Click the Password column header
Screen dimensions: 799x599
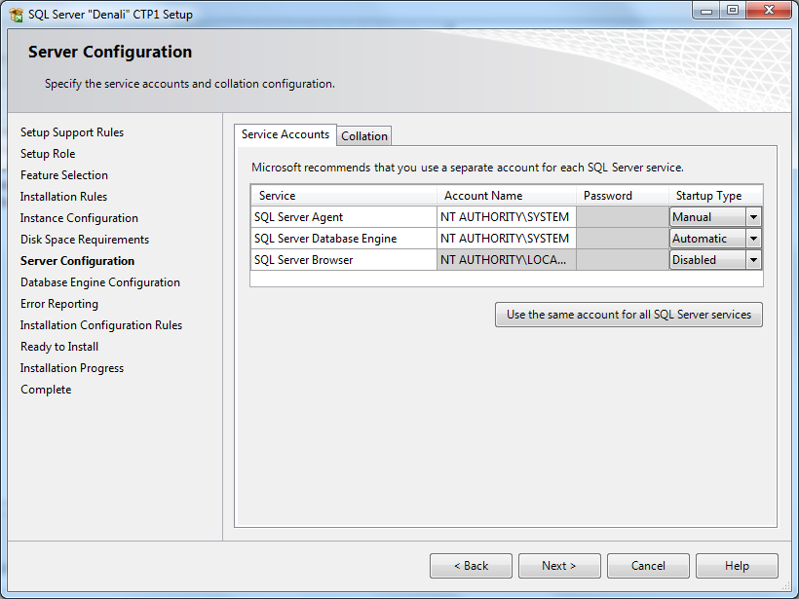(623, 196)
